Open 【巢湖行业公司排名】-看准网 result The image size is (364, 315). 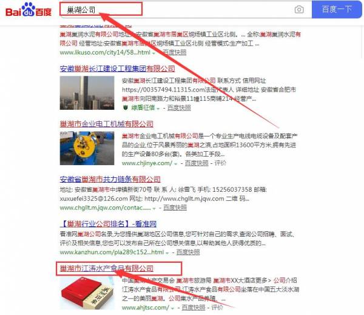[108, 224]
